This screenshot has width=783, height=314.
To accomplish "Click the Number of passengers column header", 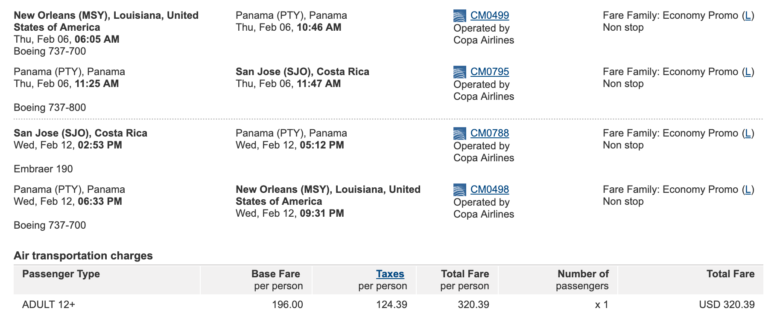I will point(582,280).
